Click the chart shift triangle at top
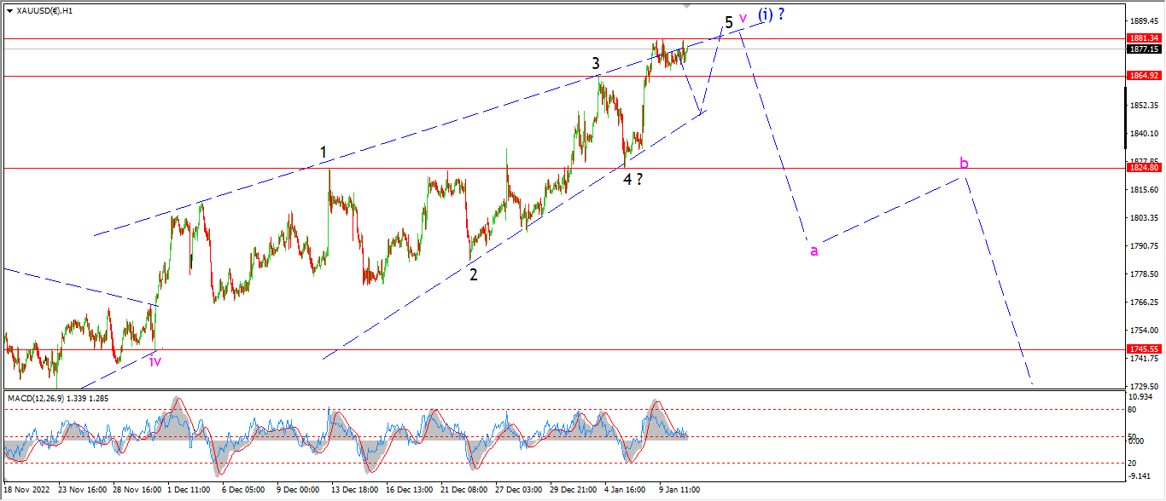Viewport: 1166px width, 501px height. tap(685, 5)
